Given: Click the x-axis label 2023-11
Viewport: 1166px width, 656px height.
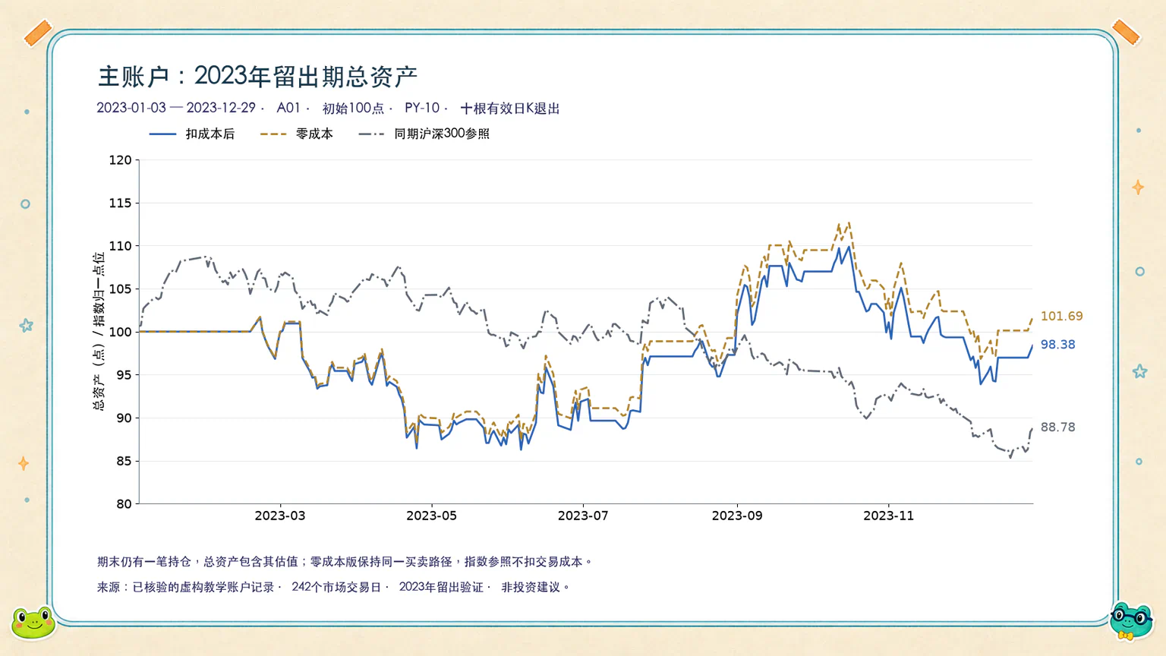Looking at the screenshot, I should pyautogui.click(x=889, y=516).
